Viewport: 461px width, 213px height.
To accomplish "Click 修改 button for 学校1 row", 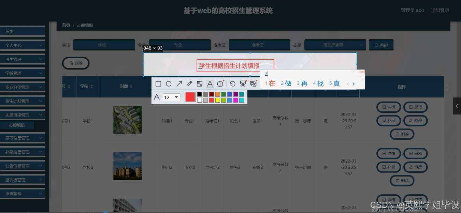I will [x=416, y=121].
